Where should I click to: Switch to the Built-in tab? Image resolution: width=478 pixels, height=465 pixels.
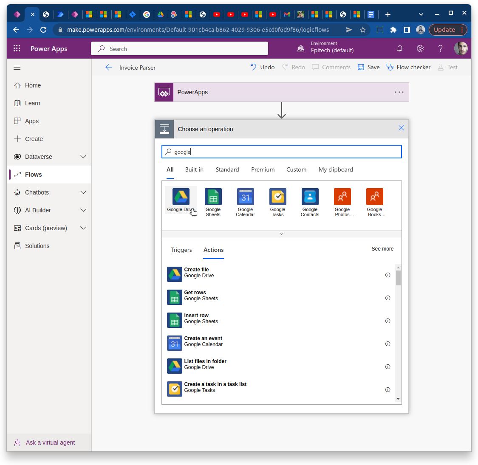(194, 170)
